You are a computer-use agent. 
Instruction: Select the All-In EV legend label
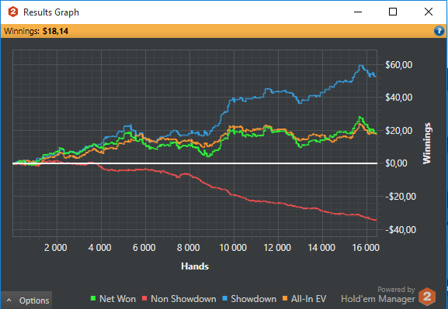[308, 299]
